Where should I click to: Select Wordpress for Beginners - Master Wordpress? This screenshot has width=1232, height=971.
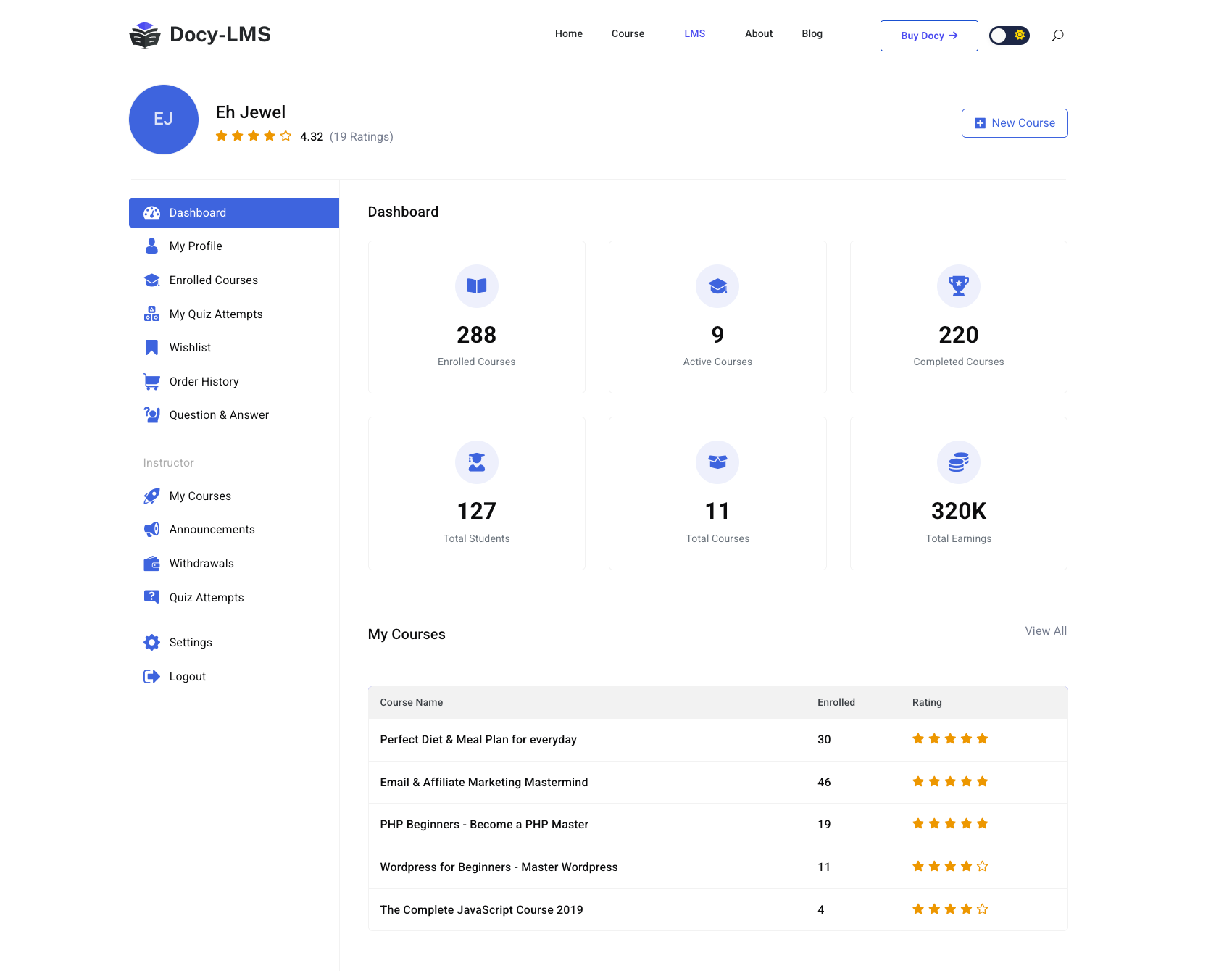pyautogui.click(x=499, y=867)
